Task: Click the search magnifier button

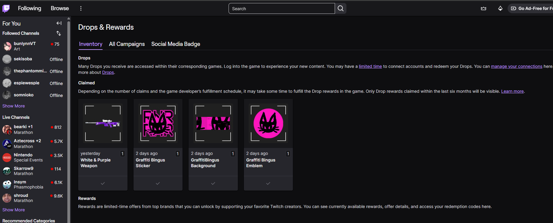Action: (340, 8)
